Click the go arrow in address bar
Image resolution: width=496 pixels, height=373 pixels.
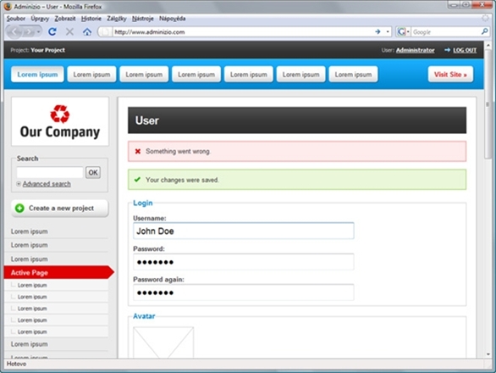pos(378,31)
